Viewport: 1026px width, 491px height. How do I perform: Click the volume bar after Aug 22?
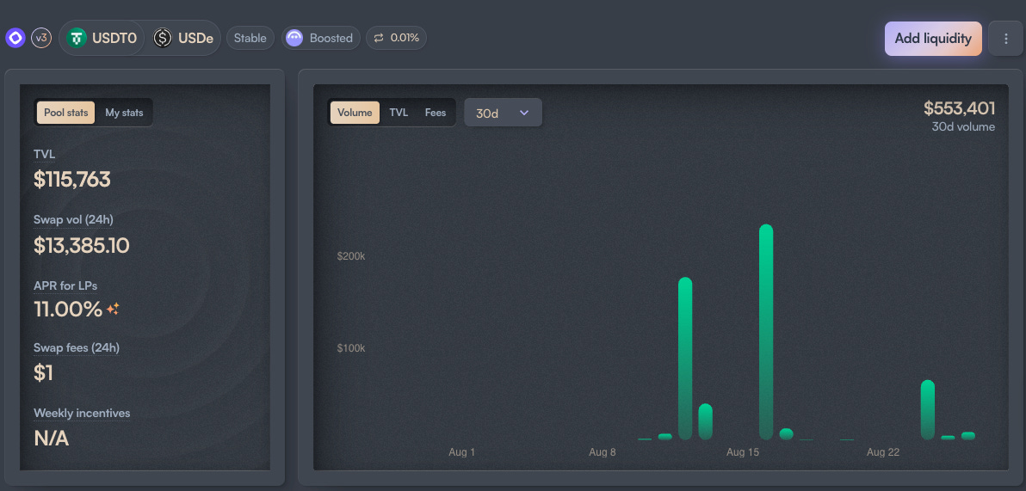928,410
